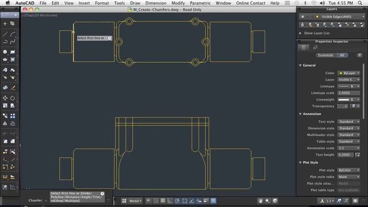Expand Show Layer List
The height and width of the screenshot is (207, 368).
300,33
